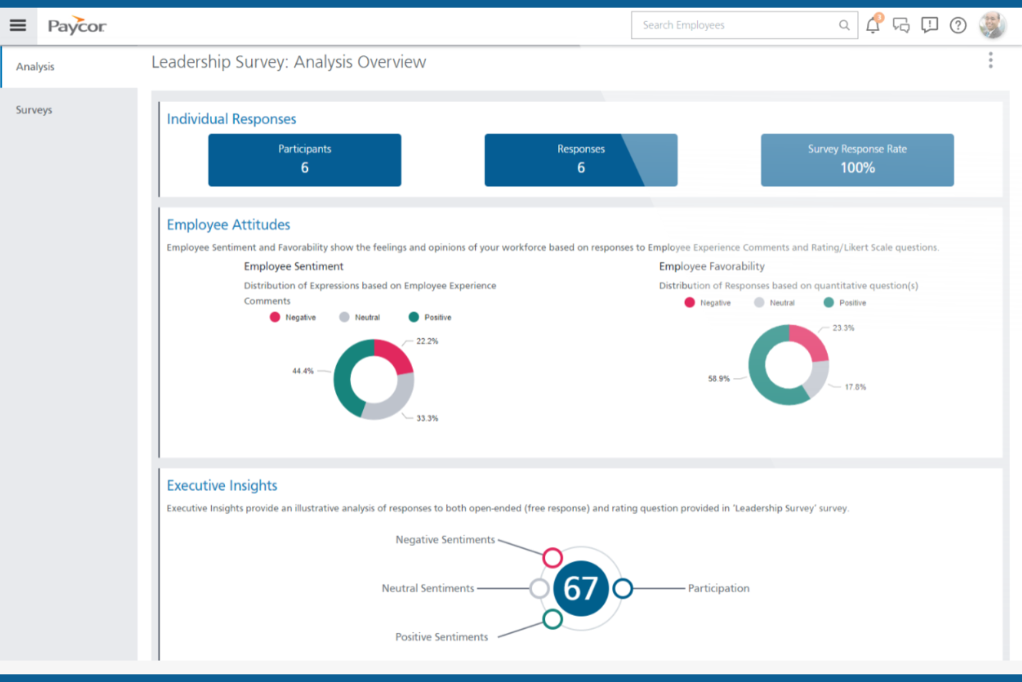Open the notifications bell with 3 alerts
This screenshot has height=682, width=1022.
tap(872, 25)
